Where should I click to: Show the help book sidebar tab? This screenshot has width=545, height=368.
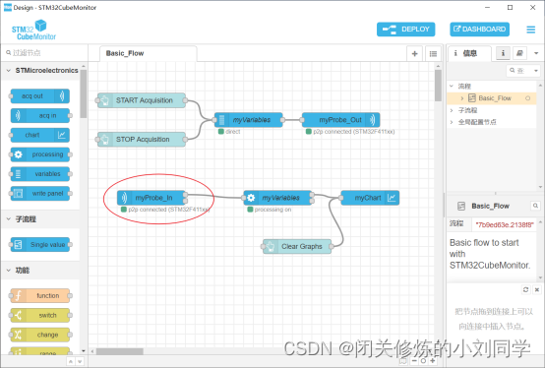(x=520, y=53)
